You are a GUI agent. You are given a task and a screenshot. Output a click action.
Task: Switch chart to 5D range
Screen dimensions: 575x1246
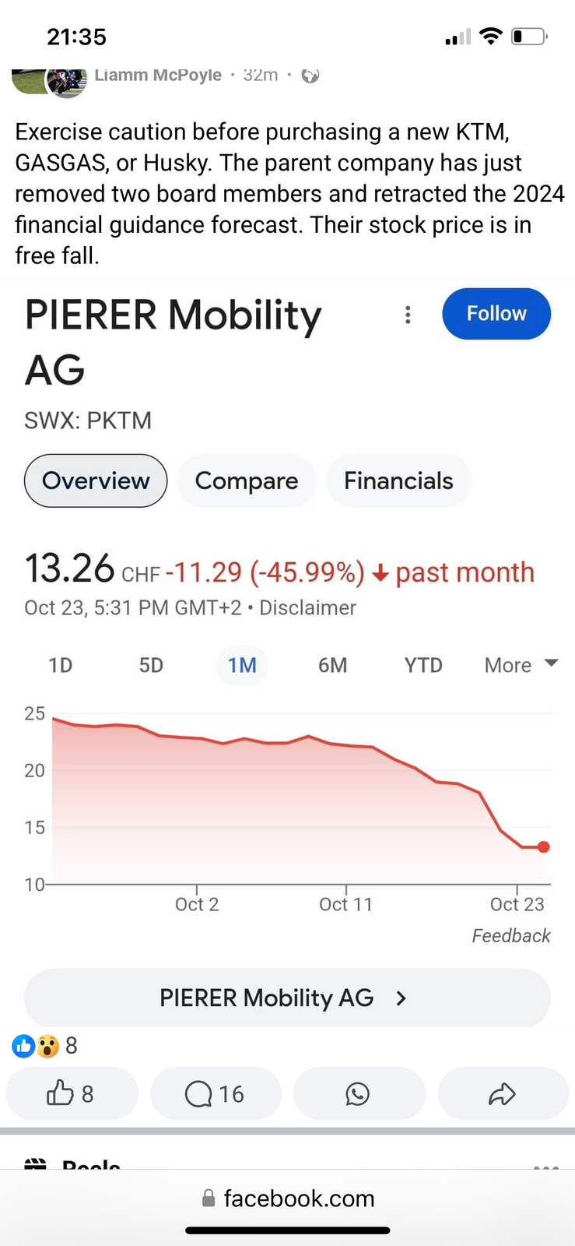pyautogui.click(x=151, y=666)
